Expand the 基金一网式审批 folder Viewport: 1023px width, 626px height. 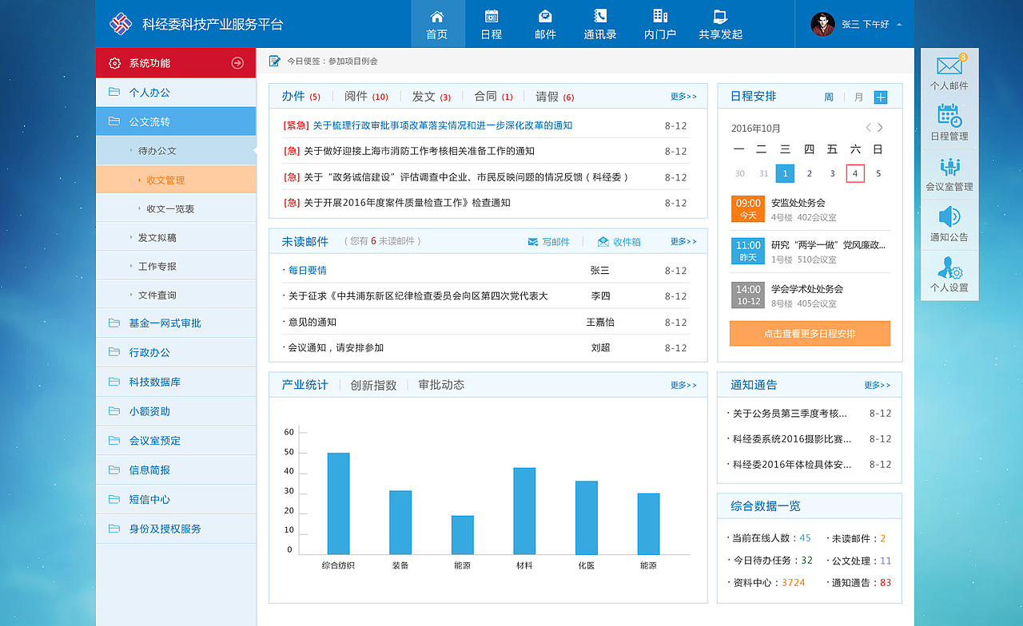point(176,323)
